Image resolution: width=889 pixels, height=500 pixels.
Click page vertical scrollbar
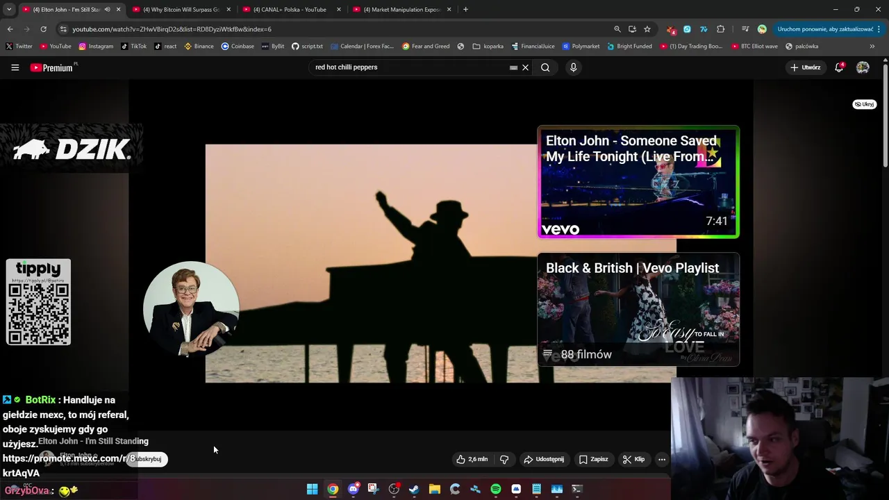[886, 115]
